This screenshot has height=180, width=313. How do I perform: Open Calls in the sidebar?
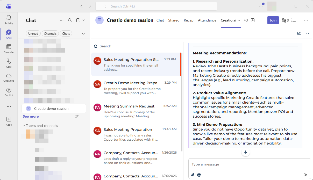click(x=9, y=63)
